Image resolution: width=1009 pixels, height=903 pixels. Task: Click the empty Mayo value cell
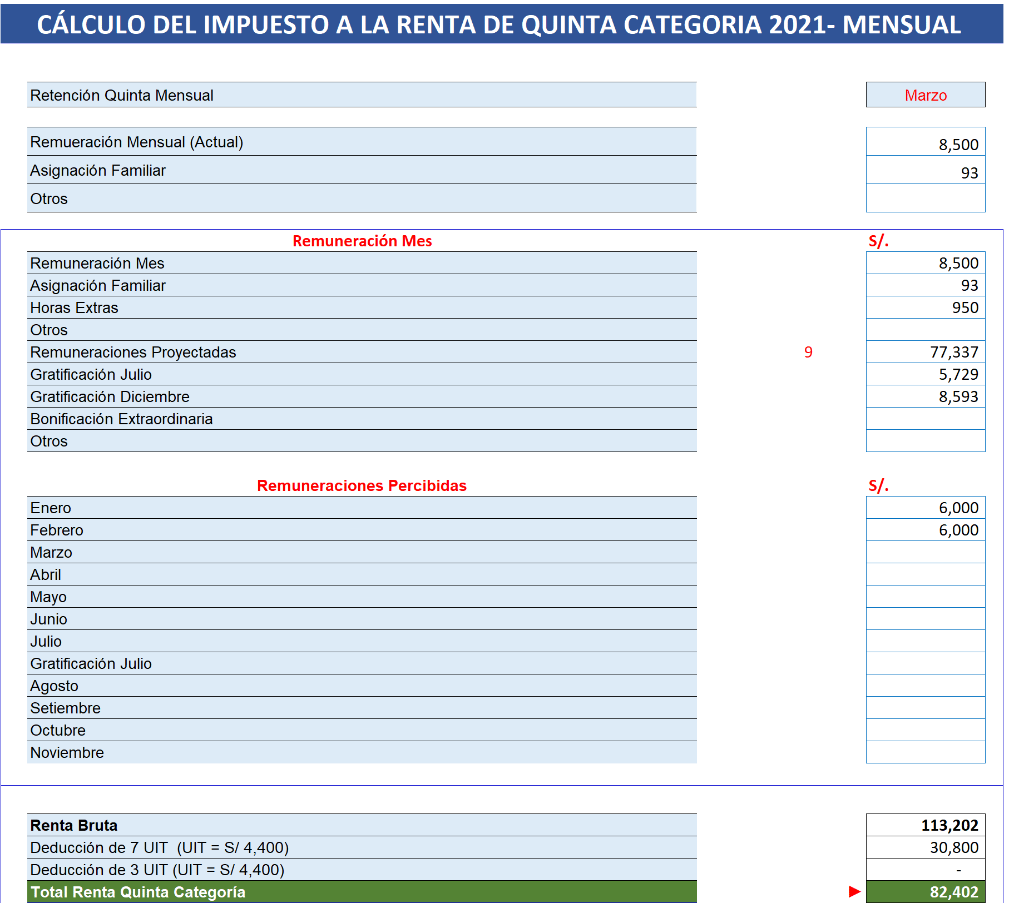(x=925, y=597)
